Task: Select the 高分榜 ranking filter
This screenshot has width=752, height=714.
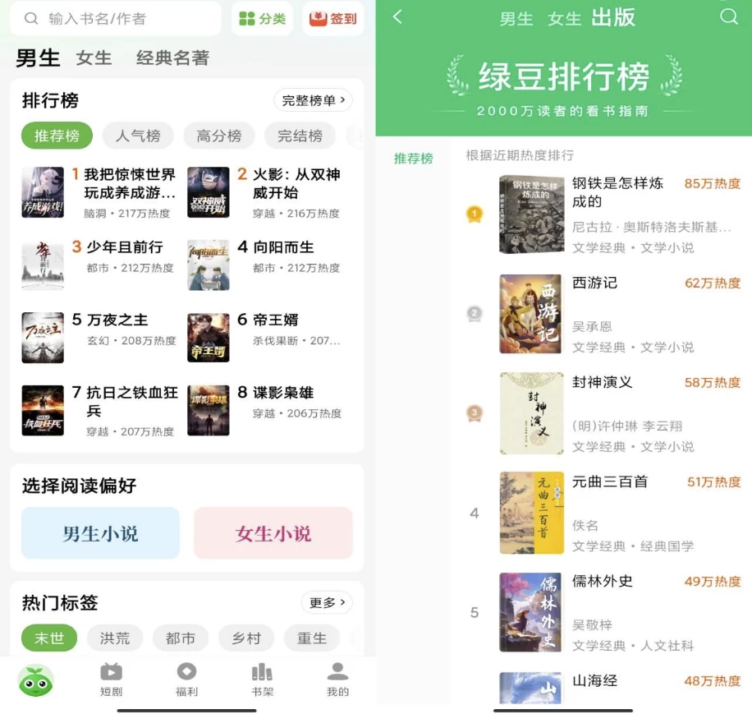Action: (219, 136)
